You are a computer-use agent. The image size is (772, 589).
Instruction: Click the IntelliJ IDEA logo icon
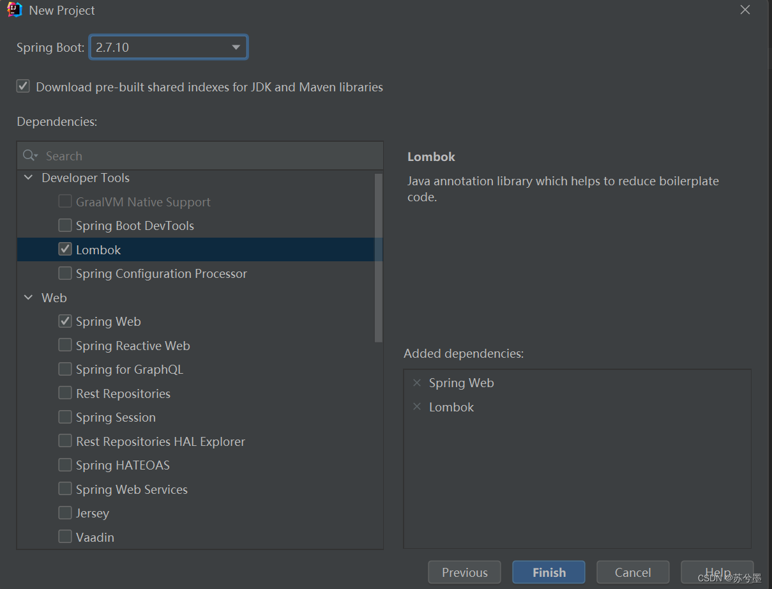coord(14,10)
